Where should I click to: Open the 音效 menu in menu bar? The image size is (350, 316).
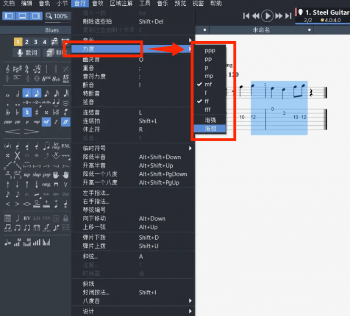98,3
